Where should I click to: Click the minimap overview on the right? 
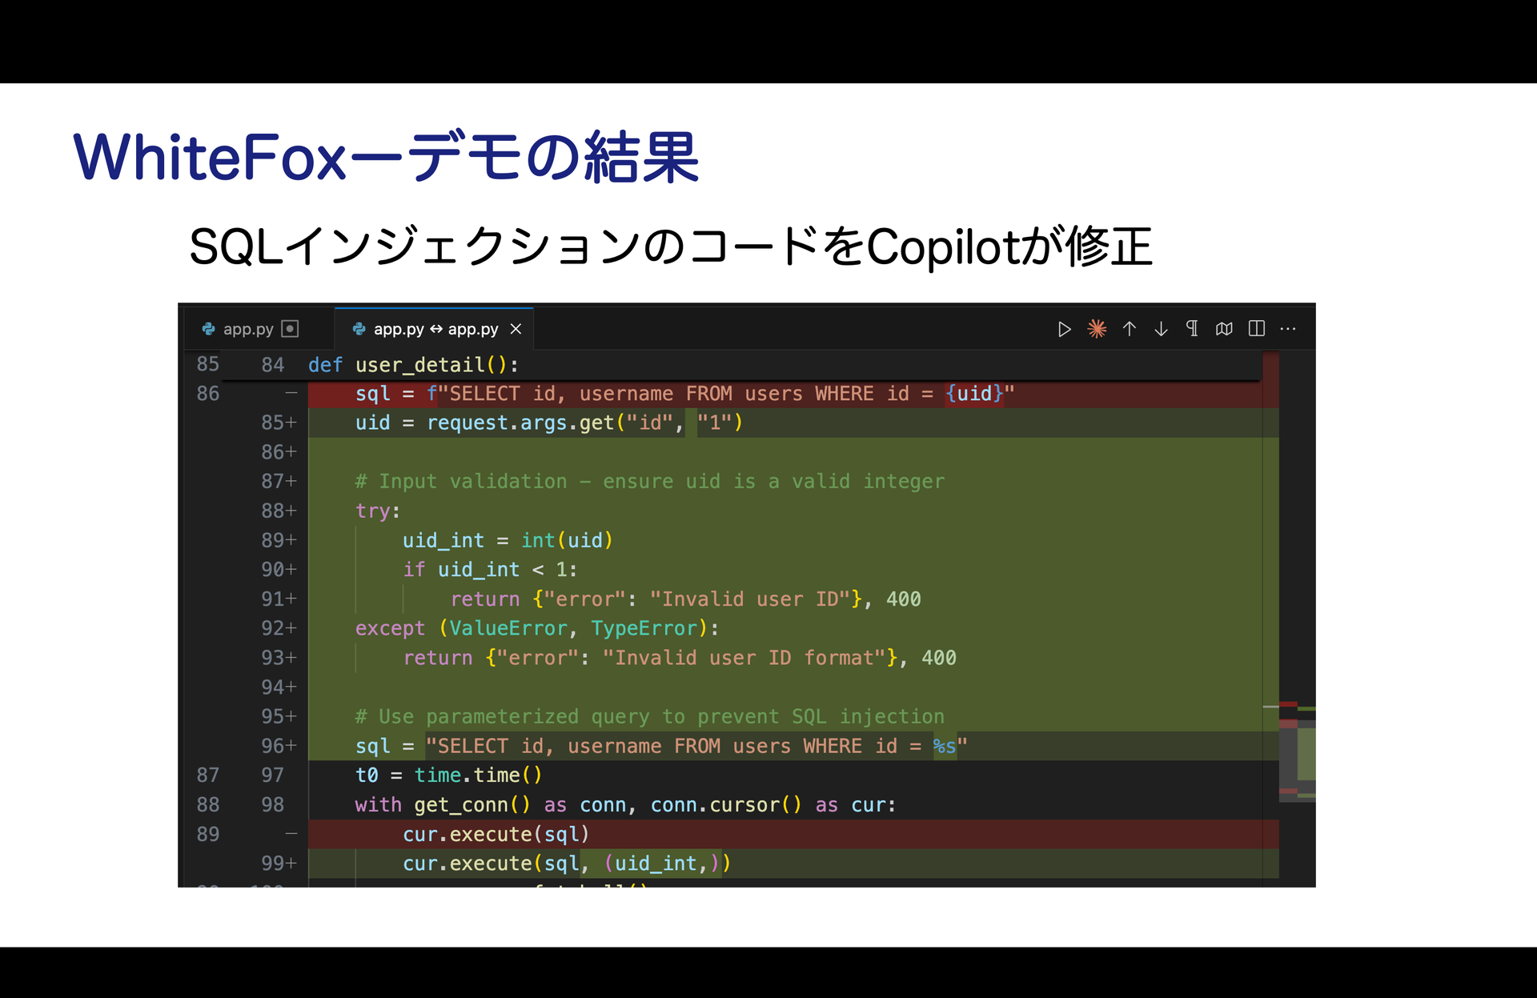pyautogui.click(x=1297, y=752)
